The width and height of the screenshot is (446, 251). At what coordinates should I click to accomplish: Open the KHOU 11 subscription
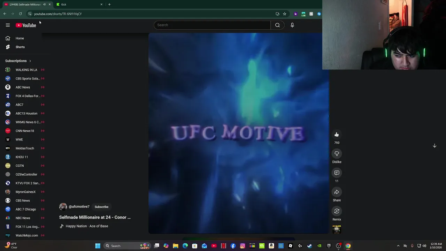(x=24, y=157)
